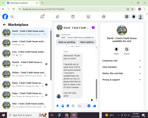Open the NavJot conversation in list
This screenshot has height=118, width=148.
pyautogui.click(x=25, y=64)
